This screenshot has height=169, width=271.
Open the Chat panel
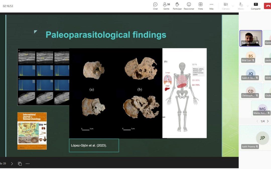click(155, 6)
